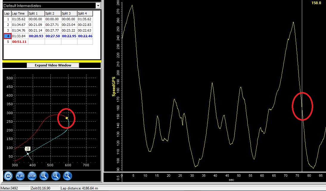Select lap 1 in the lap table
Viewport: 326px width, 191px height.
tap(7, 19)
